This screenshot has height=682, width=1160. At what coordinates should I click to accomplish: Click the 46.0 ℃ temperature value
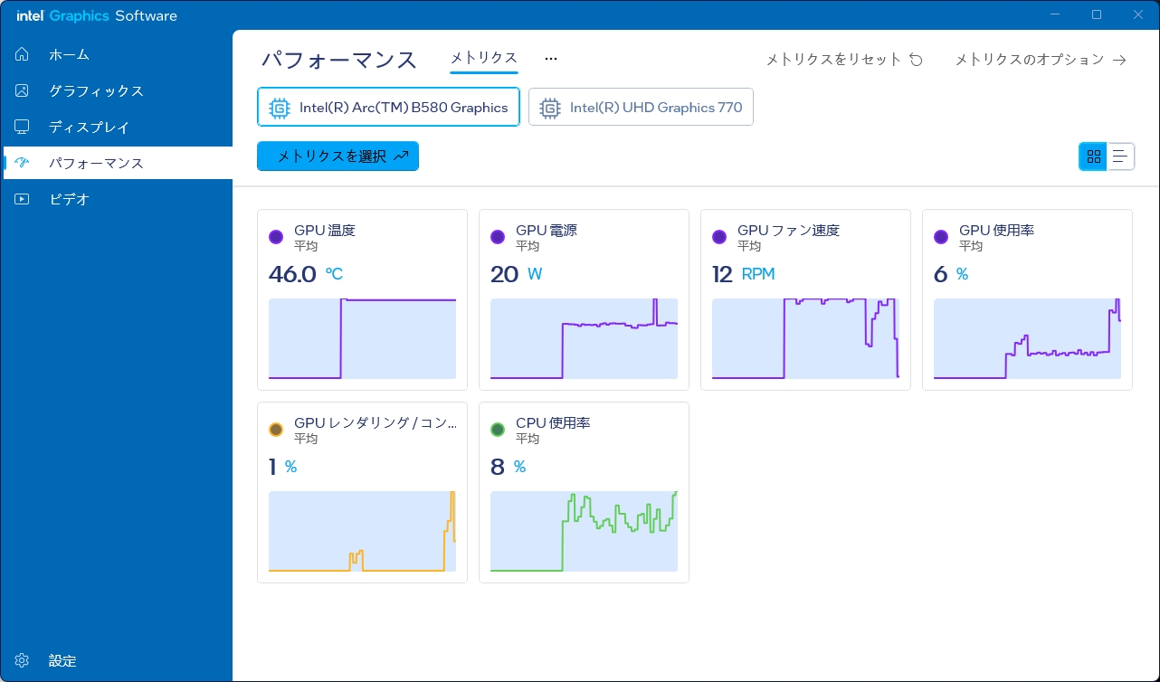point(306,274)
